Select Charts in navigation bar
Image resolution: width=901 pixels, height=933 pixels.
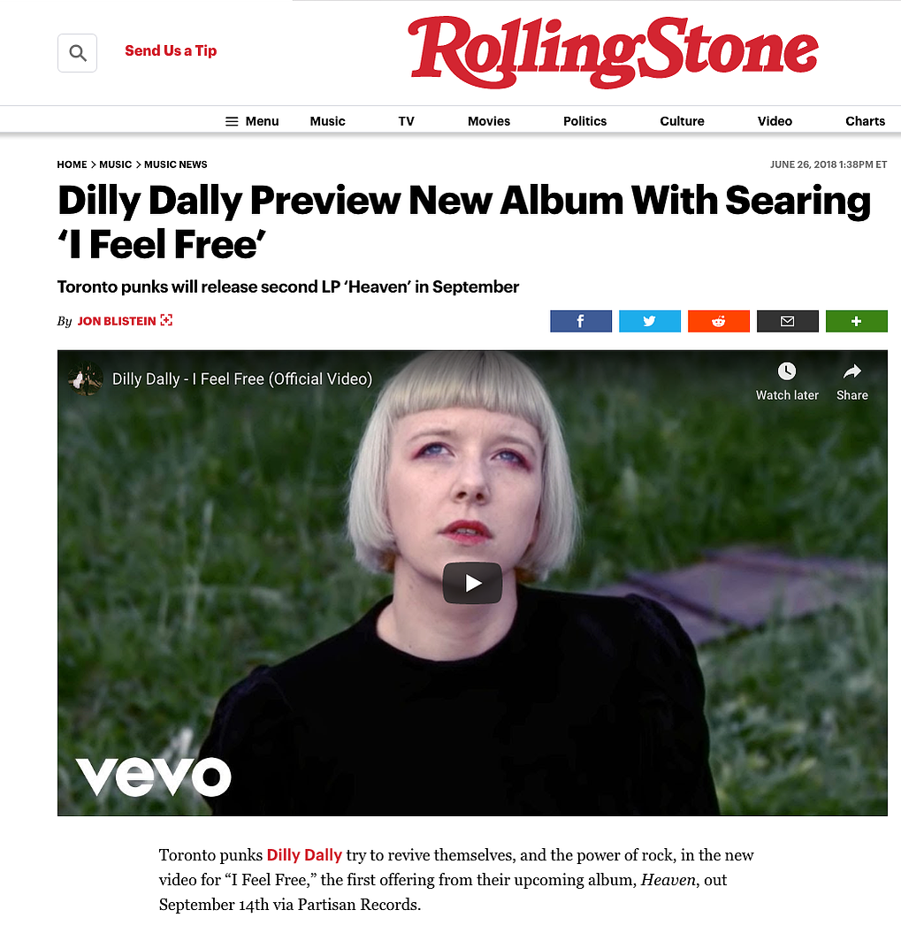click(866, 121)
